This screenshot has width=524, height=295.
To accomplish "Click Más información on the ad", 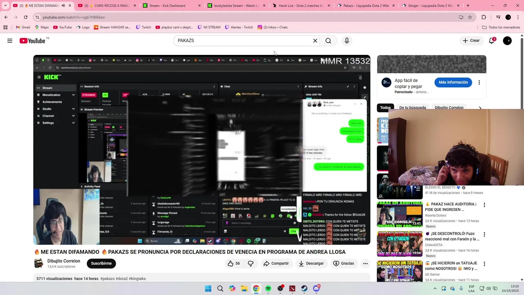I will (453, 82).
